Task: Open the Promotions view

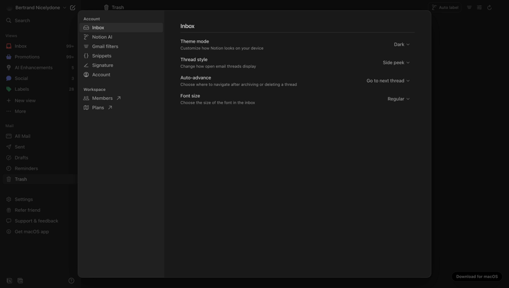Action: coord(39,57)
